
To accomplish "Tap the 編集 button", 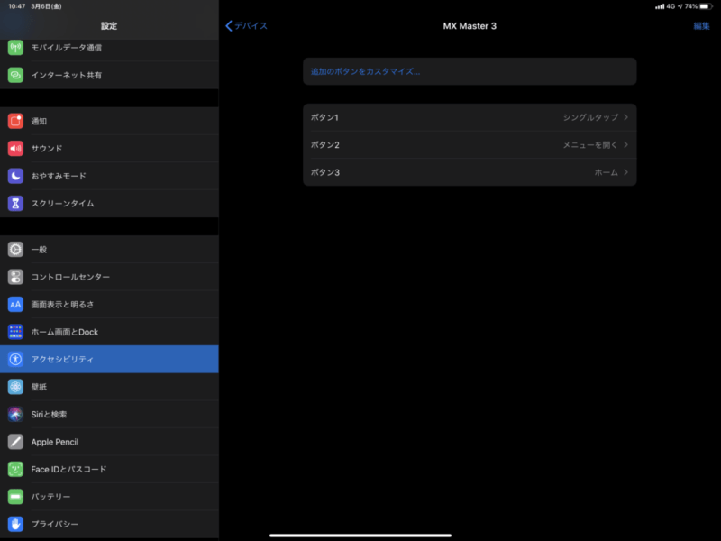I will pyautogui.click(x=702, y=26).
